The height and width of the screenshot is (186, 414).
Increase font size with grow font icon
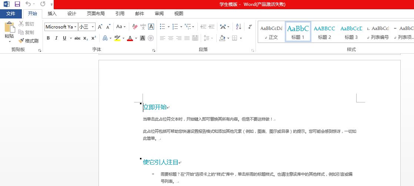[100, 27]
